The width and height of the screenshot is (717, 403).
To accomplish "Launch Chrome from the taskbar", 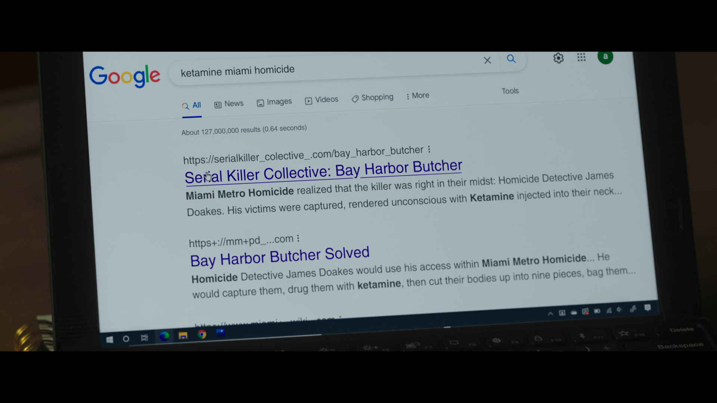I will tap(202, 335).
